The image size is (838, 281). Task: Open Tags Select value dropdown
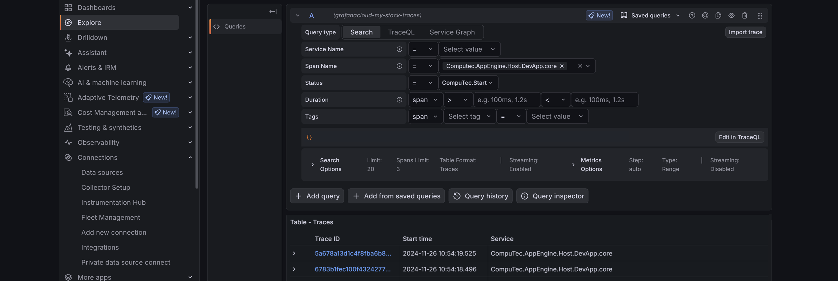point(557,116)
